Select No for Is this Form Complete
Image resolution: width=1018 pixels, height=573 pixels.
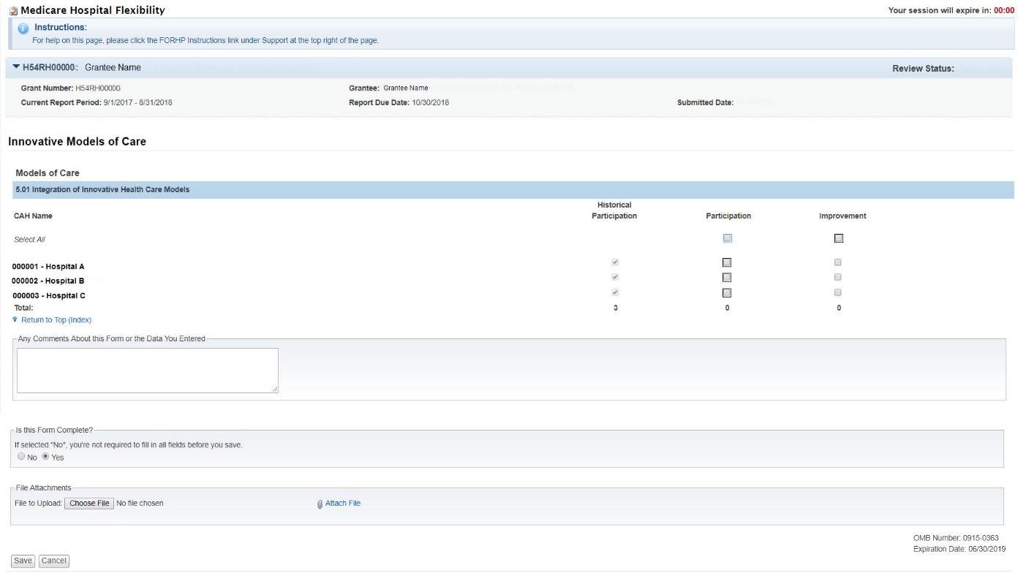coord(20,457)
